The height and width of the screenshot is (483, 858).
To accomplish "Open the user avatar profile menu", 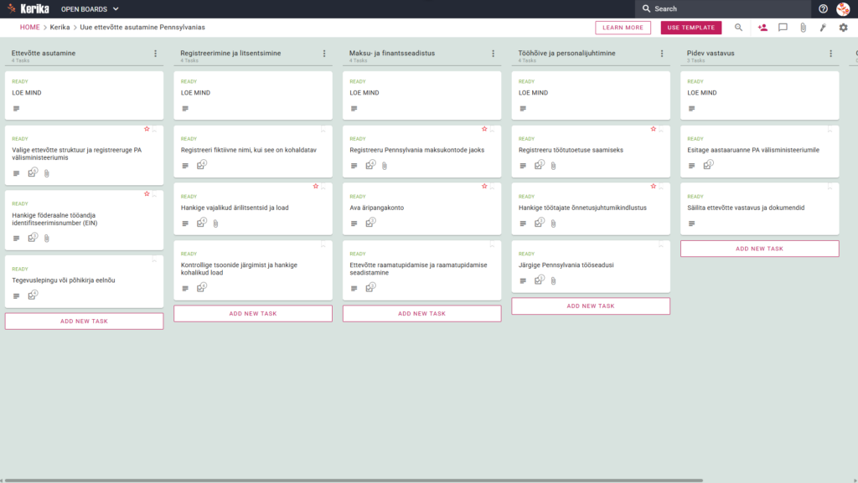I will click(843, 8).
